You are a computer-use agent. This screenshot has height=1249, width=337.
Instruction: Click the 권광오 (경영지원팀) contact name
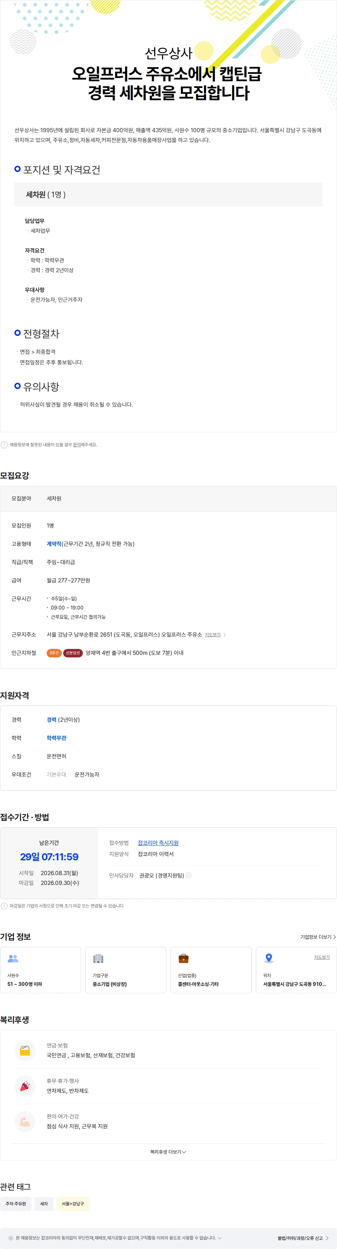coord(161,875)
